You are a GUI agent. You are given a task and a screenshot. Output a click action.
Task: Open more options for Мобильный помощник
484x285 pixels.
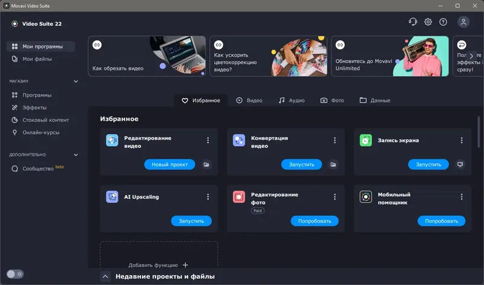[x=462, y=197]
